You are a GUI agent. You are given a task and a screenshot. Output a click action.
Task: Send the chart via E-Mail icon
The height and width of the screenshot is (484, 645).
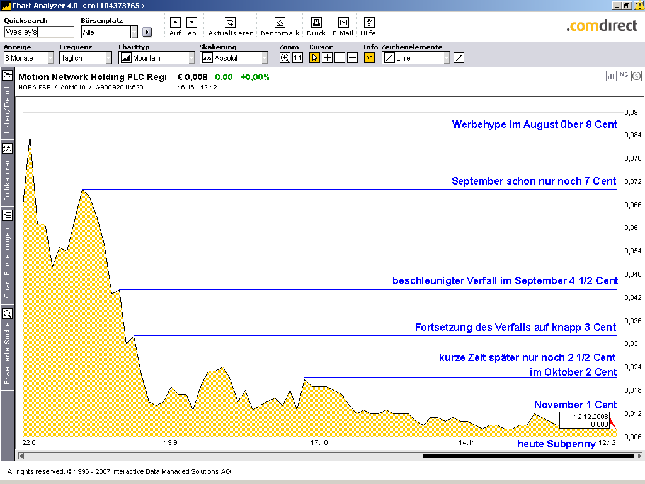point(343,23)
